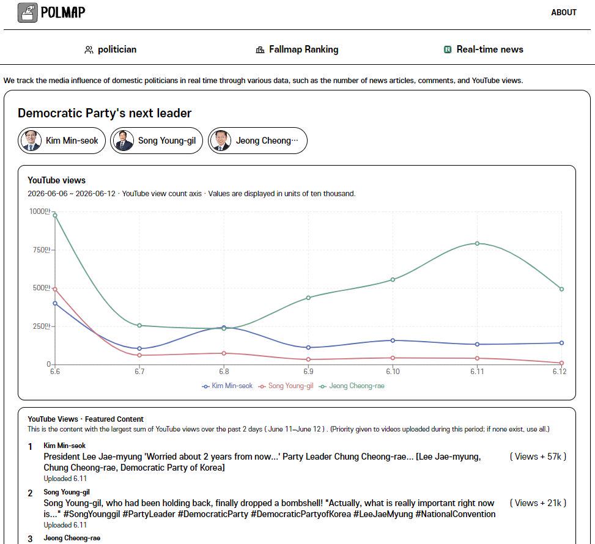The image size is (595, 544).
Task: Switch to the politician tab
Action: pyautogui.click(x=111, y=50)
